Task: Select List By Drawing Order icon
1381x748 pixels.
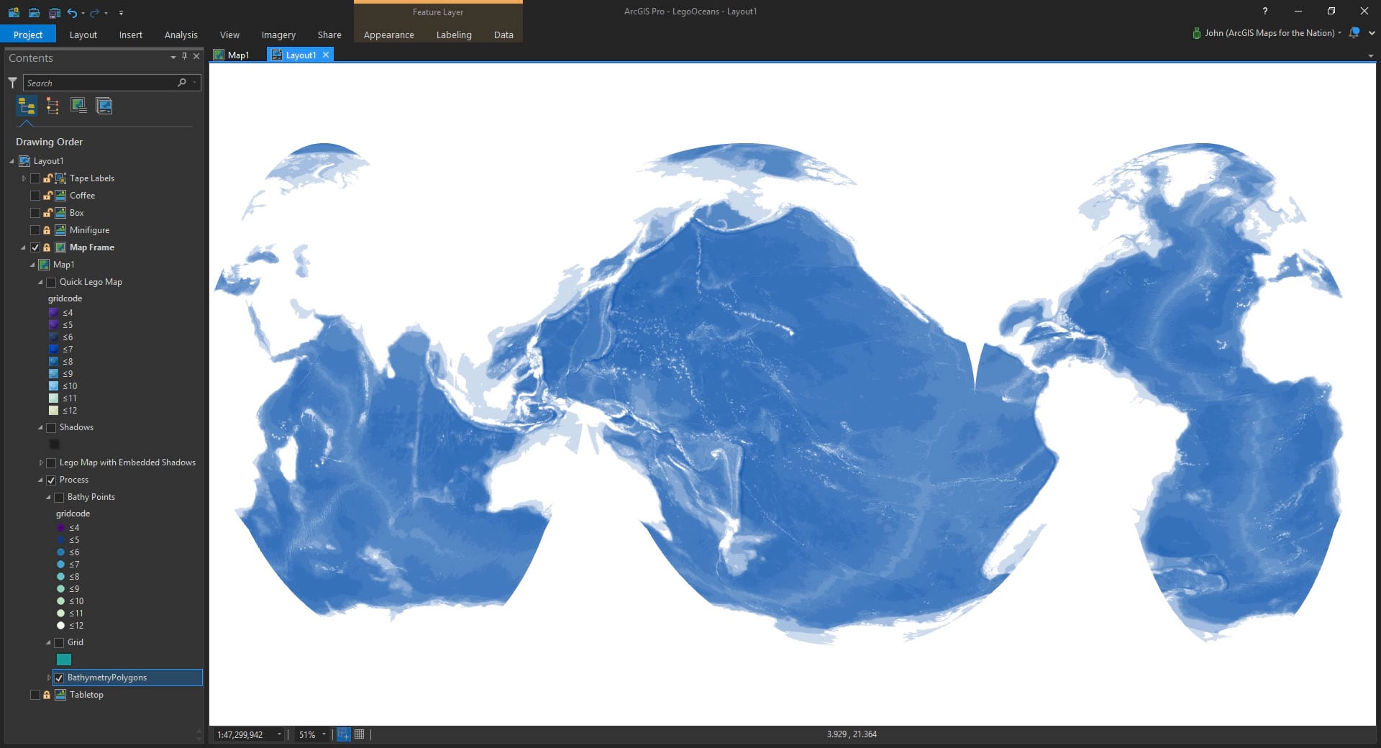Action: click(x=27, y=106)
